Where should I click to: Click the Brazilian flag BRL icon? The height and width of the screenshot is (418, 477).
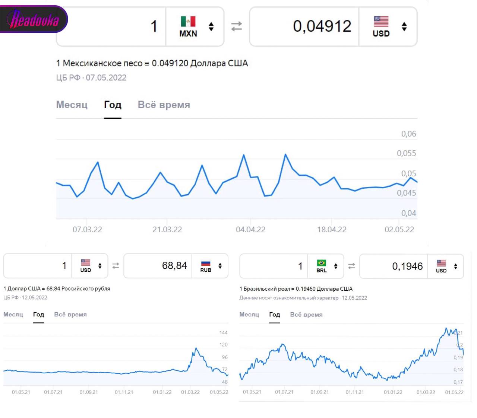pyautogui.click(x=321, y=263)
